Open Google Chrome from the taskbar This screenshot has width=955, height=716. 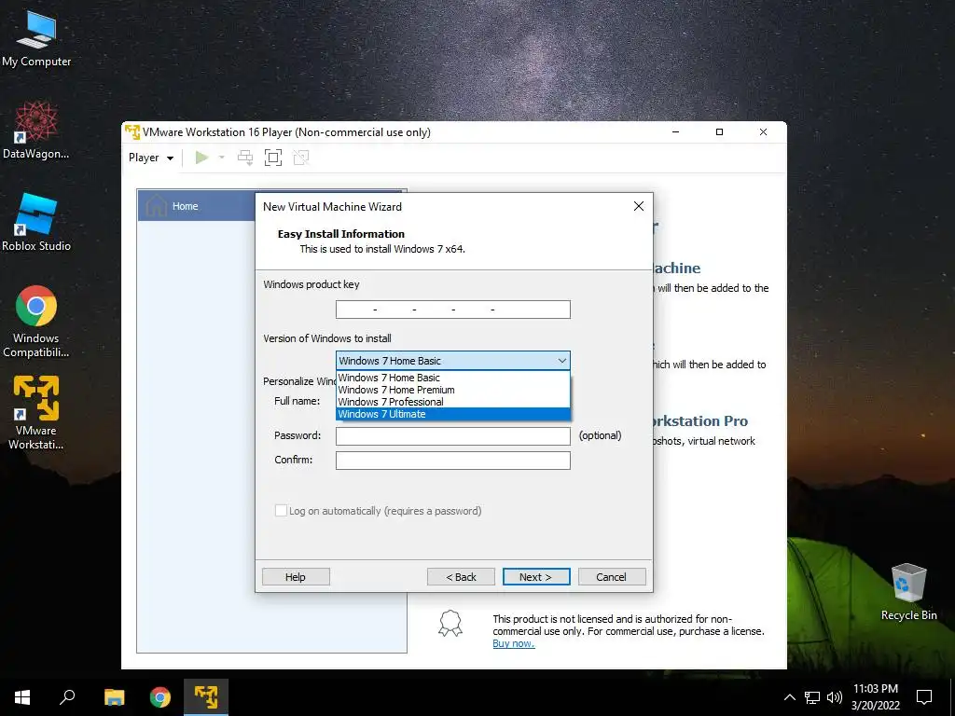(160, 697)
